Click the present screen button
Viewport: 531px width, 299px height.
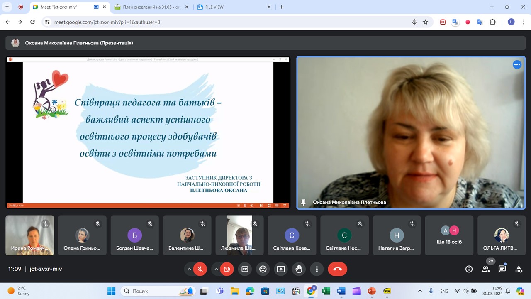tap(281, 269)
